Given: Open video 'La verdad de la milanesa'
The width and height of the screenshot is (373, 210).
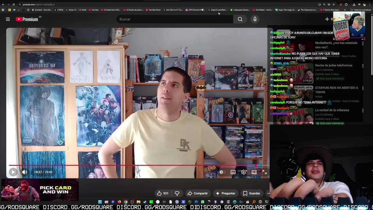Looking at the screenshot, I should pyautogui.click(x=332, y=110).
